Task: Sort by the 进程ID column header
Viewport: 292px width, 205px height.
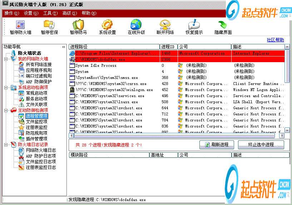Action: pos(169,47)
